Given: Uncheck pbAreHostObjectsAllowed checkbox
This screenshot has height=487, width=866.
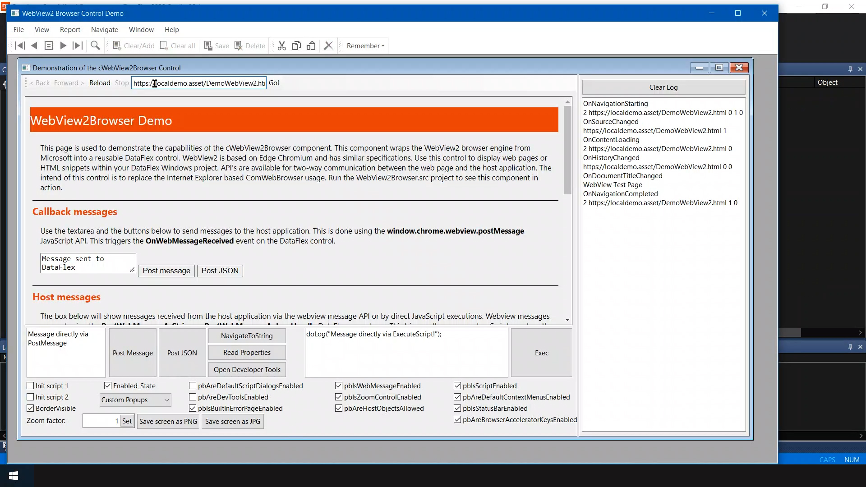Looking at the screenshot, I should 339,409.
